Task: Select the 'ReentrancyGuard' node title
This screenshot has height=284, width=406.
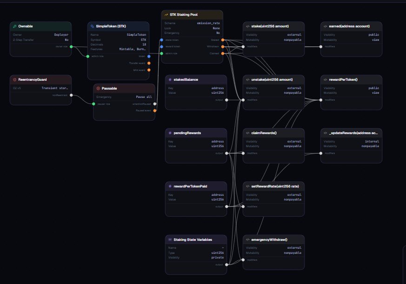Action: (x=33, y=80)
